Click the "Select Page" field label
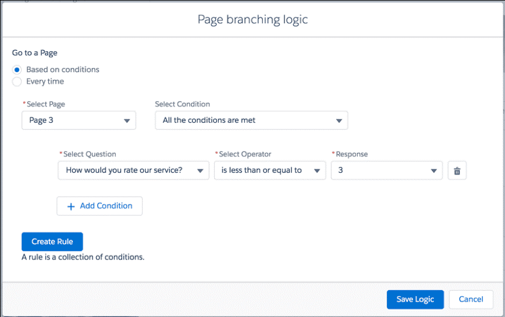The width and height of the screenshot is (505, 317). pos(46,104)
